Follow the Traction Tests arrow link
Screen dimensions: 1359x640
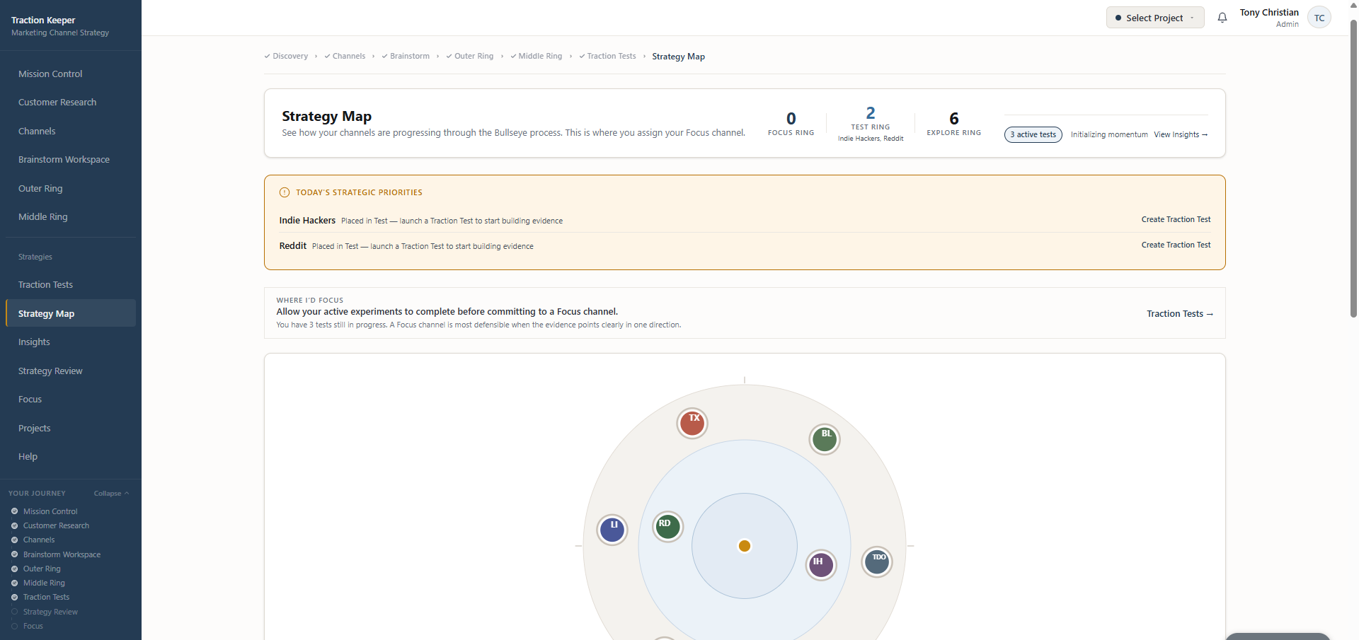click(x=1180, y=314)
